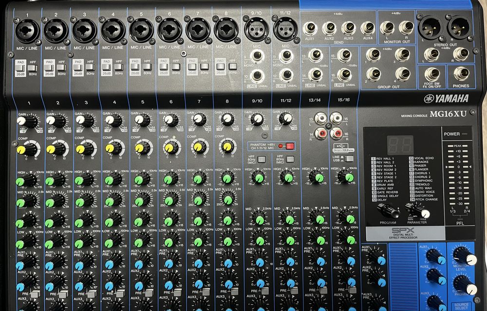Click the channel 8 MIC/LINE combo jack
Viewport: 487px width, 311px height.
point(227,30)
